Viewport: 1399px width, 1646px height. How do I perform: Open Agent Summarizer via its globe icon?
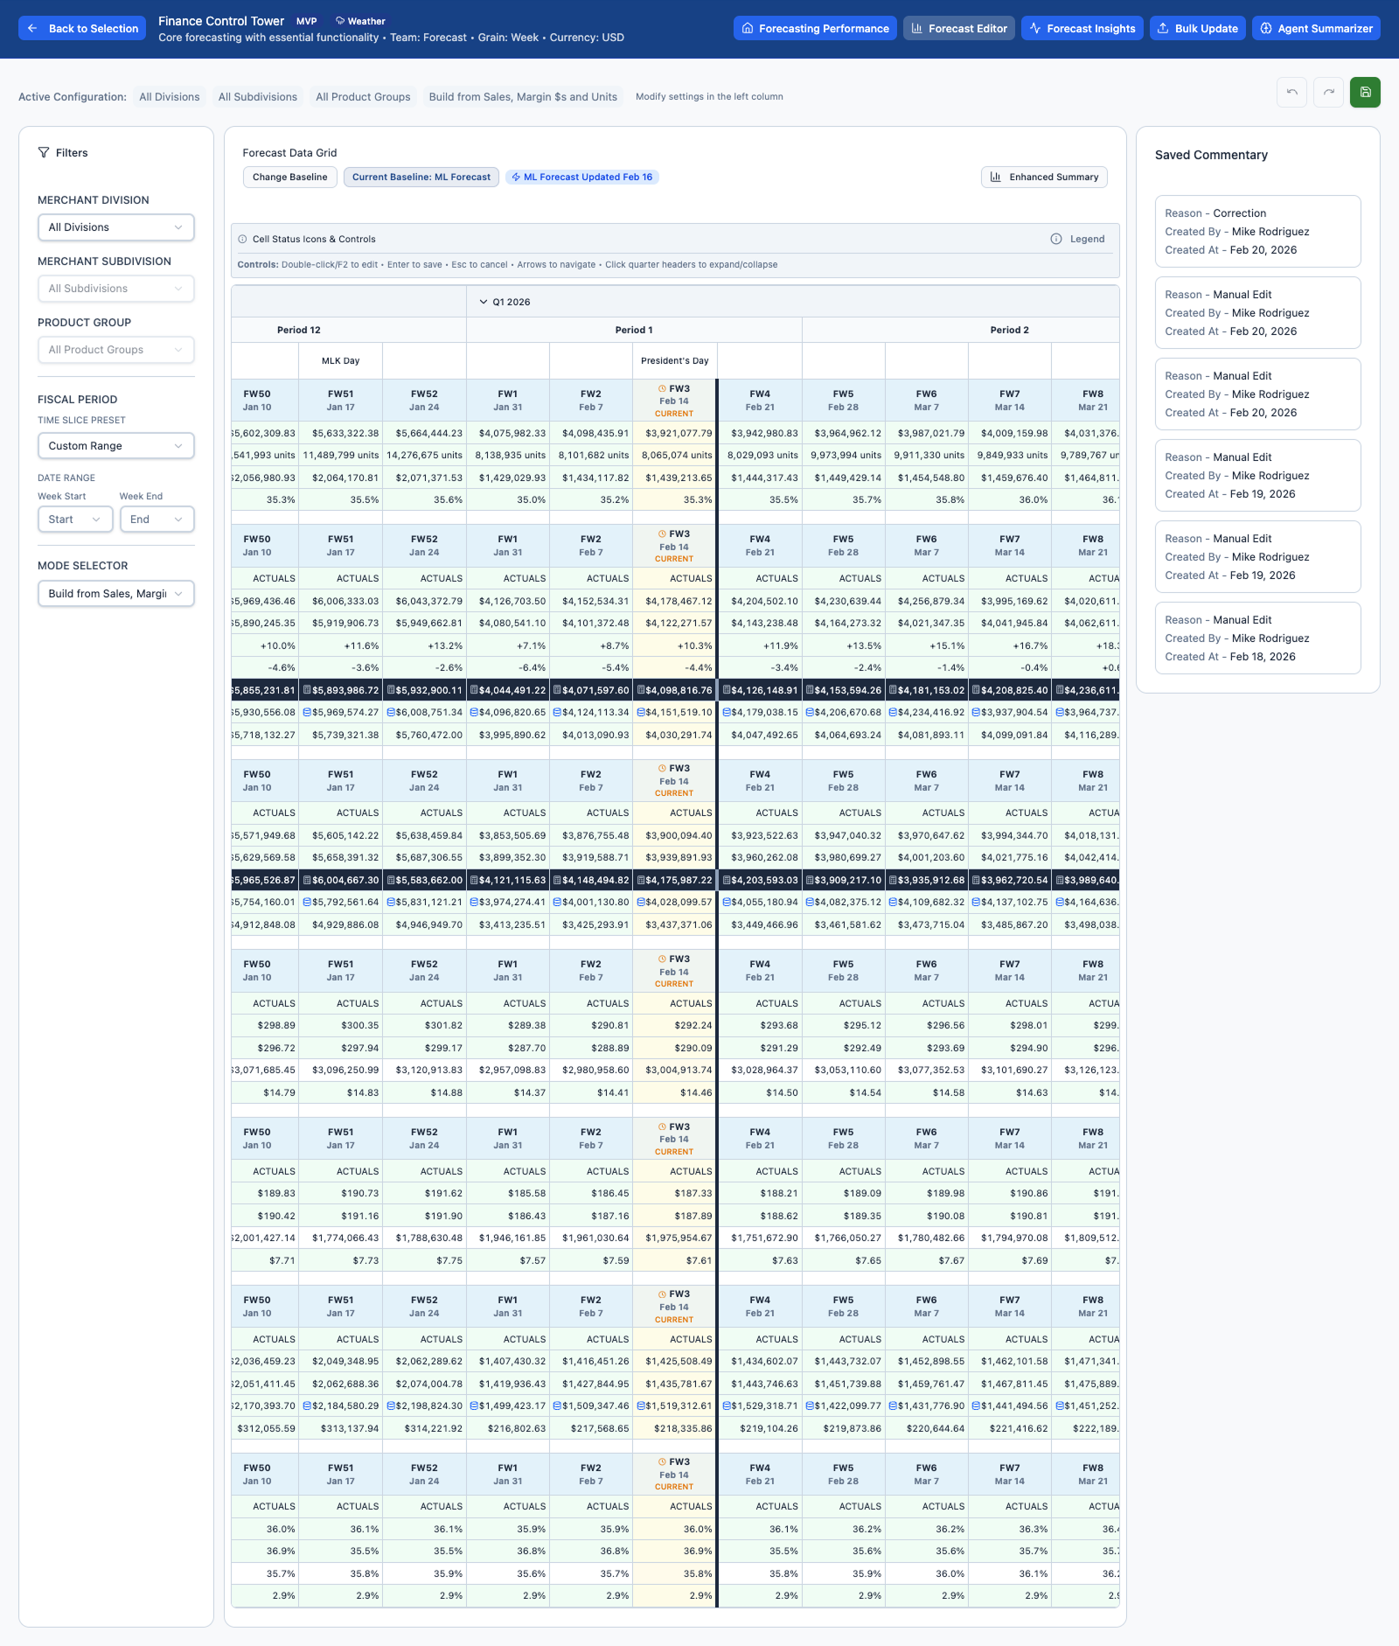click(1266, 28)
